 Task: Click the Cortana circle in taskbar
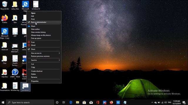click(x=57, y=102)
